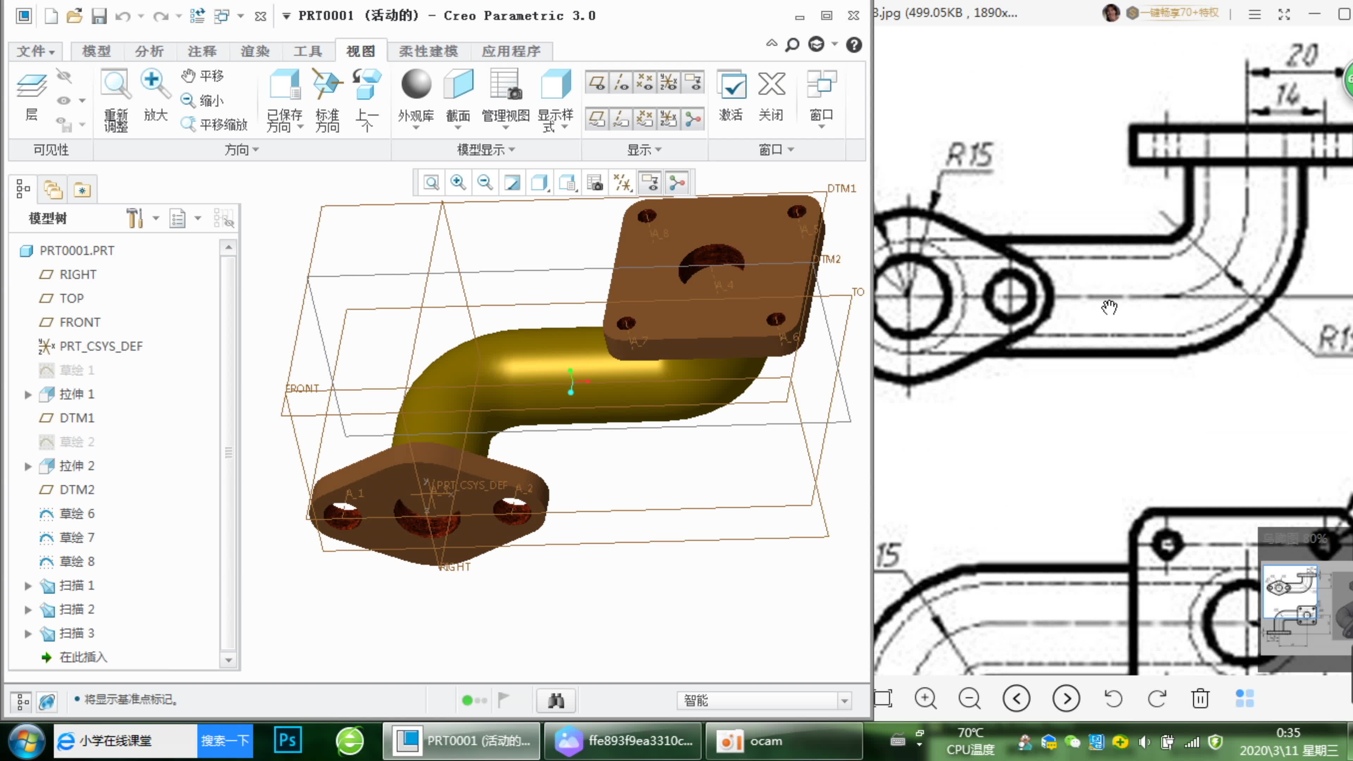This screenshot has width=1353, height=761.
Task: Click the 重新调整 refit icon
Action: tap(116, 85)
